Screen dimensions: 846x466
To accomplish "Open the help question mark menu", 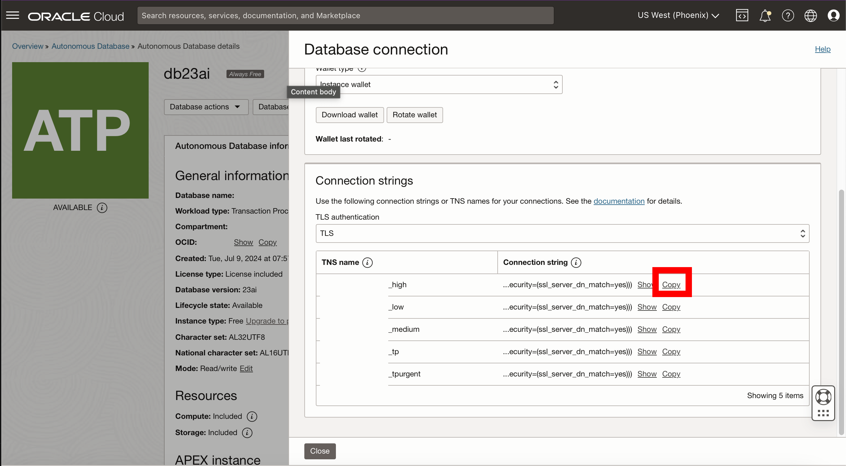I will pos(788,15).
